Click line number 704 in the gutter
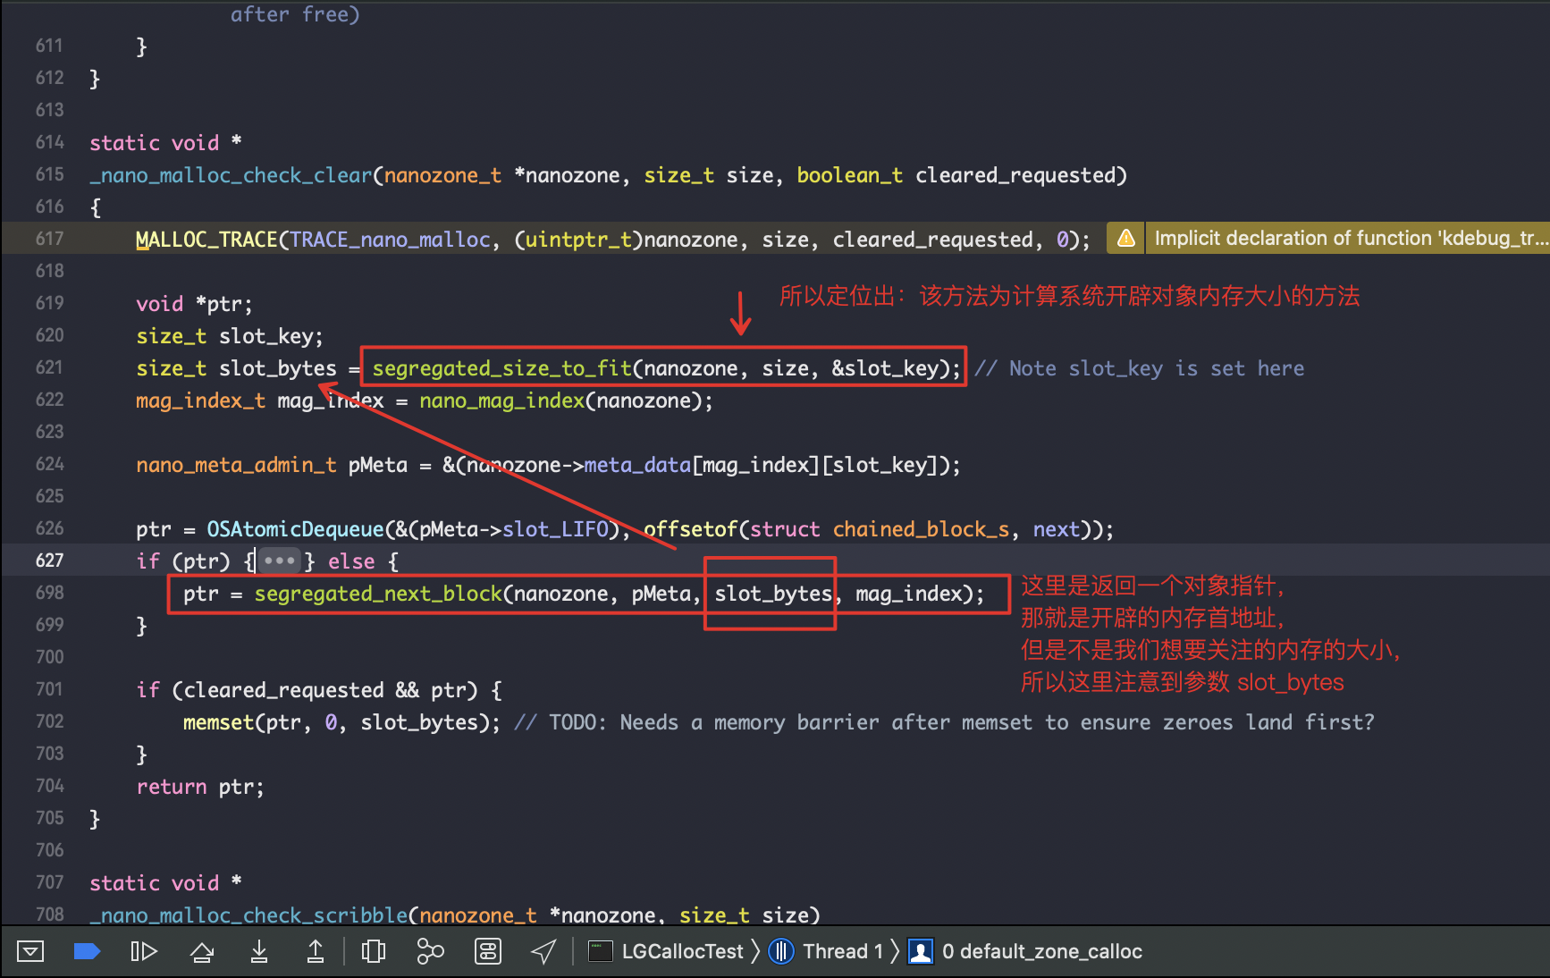 [x=50, y=786]
